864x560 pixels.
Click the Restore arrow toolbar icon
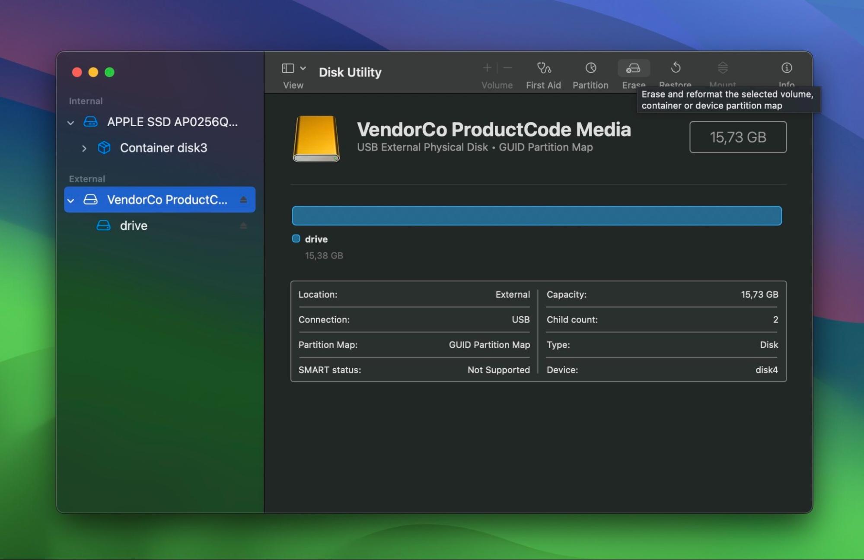tap(676, 68)
